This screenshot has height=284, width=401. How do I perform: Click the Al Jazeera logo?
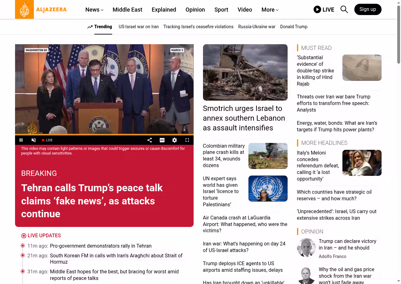click(x=41, y=9)
